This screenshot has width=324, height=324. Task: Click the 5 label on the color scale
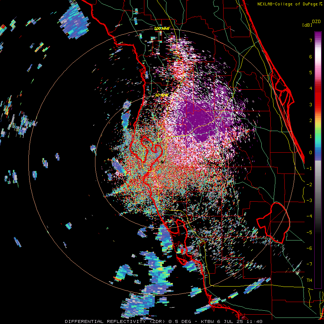(311, 72)
